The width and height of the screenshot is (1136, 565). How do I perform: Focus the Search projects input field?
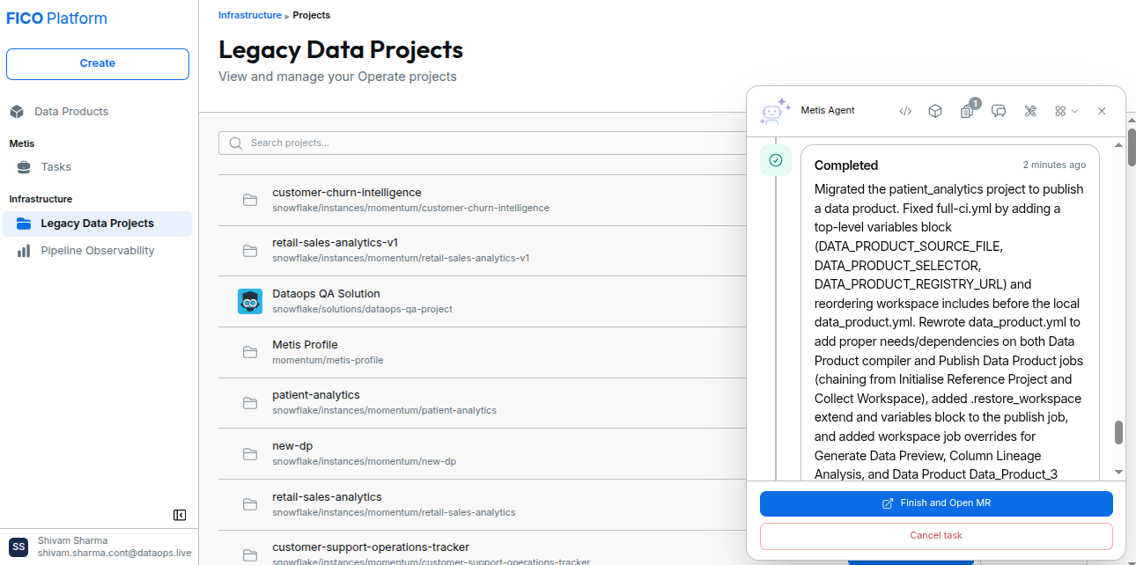click(x=480, y=143)
